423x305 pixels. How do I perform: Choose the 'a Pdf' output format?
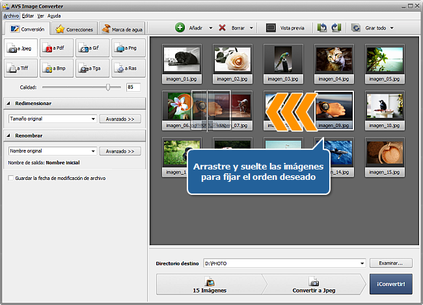(57, 48)
